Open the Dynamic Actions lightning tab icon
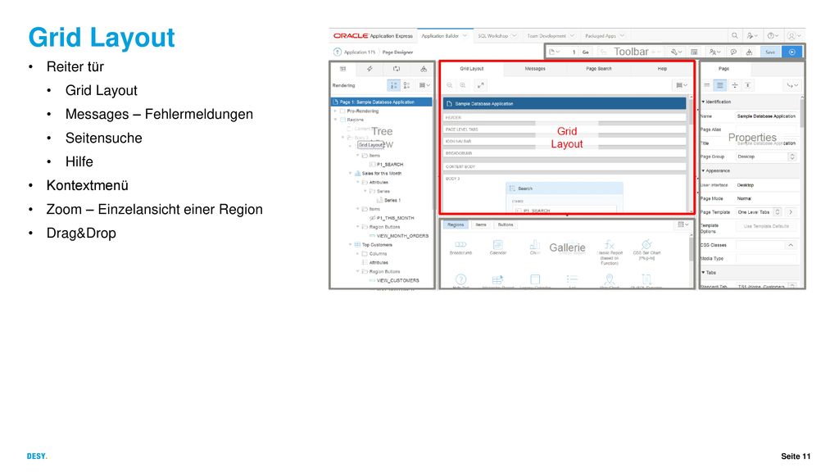 point(370,69)
